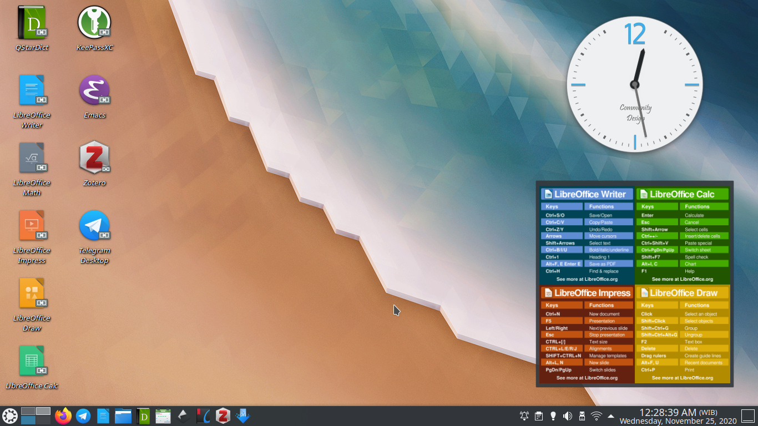
Task: Click "Shift+Ctrl+Alt+G" in the Draw cheat sheet
Action: click(659, 335)
